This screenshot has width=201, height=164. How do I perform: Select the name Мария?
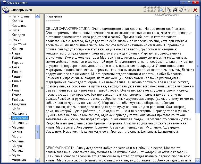[17, 132]
